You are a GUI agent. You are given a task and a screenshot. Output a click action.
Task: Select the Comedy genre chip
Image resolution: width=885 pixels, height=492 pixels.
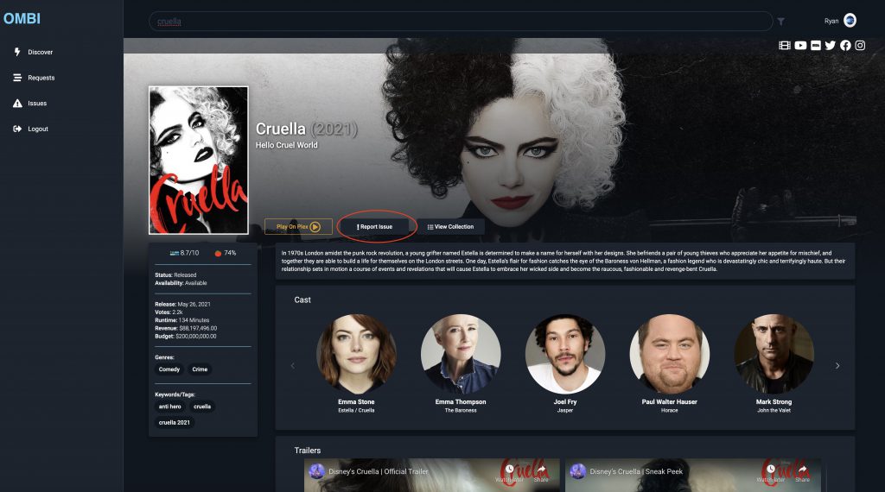(x=169, y=369)
